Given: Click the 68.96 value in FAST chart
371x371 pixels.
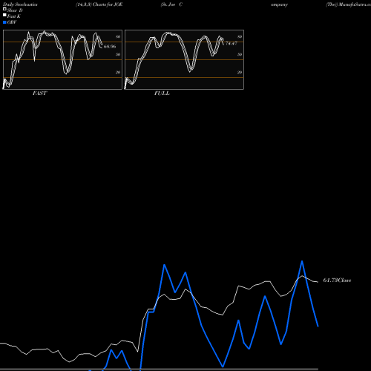Looking at the screenshot, I should 110,46.
